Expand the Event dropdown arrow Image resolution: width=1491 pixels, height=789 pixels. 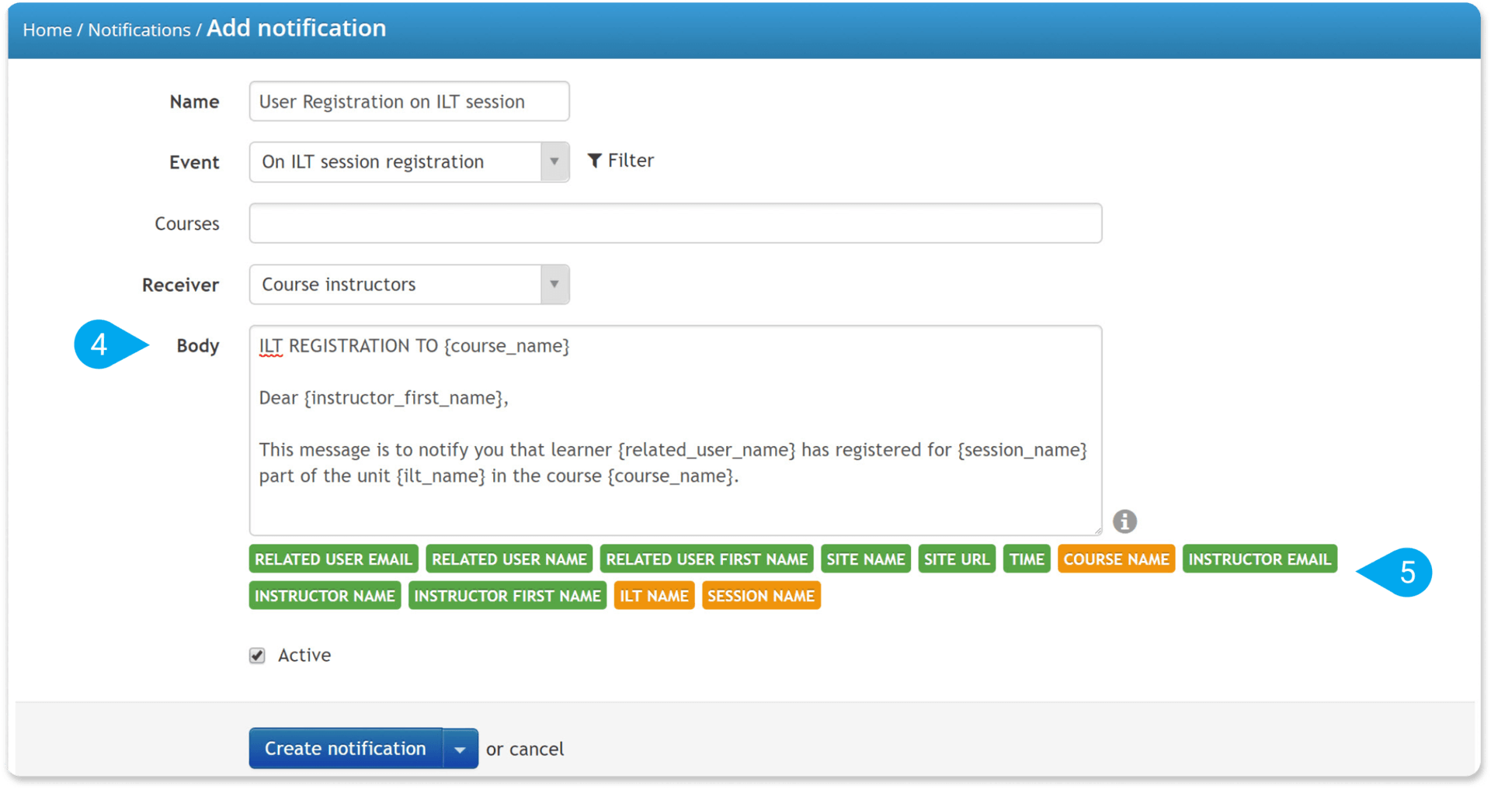pyautogui.click(x=554, y=161)
